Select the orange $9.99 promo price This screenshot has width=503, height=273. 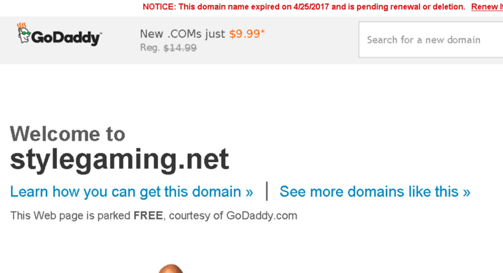tap(247, 34)
